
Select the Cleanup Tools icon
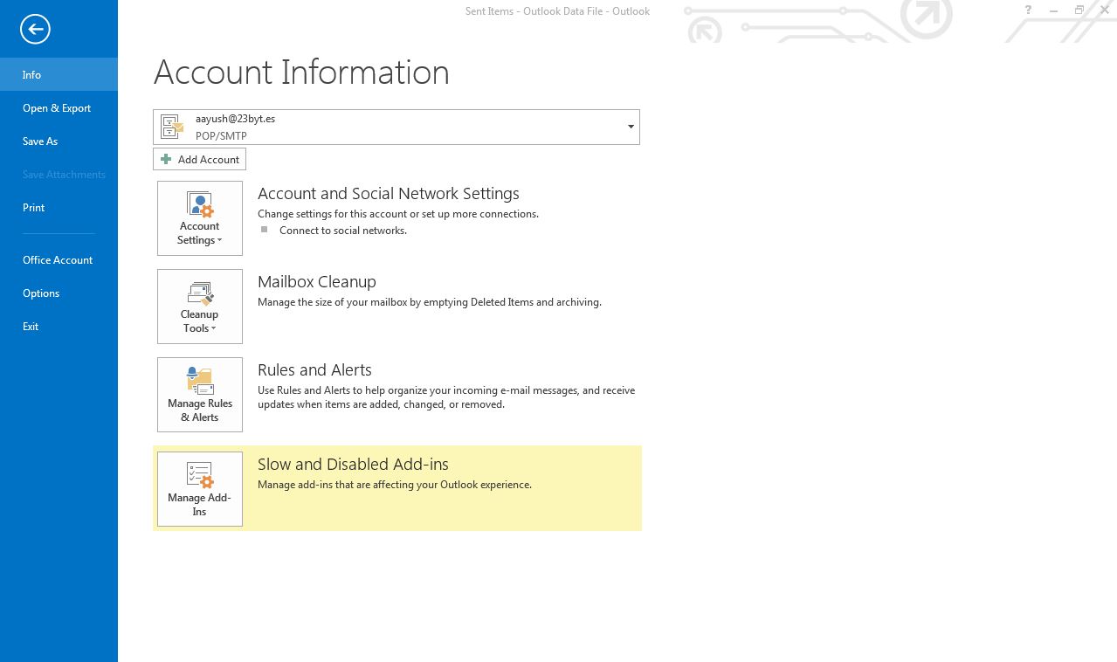[x=199, y=294]
